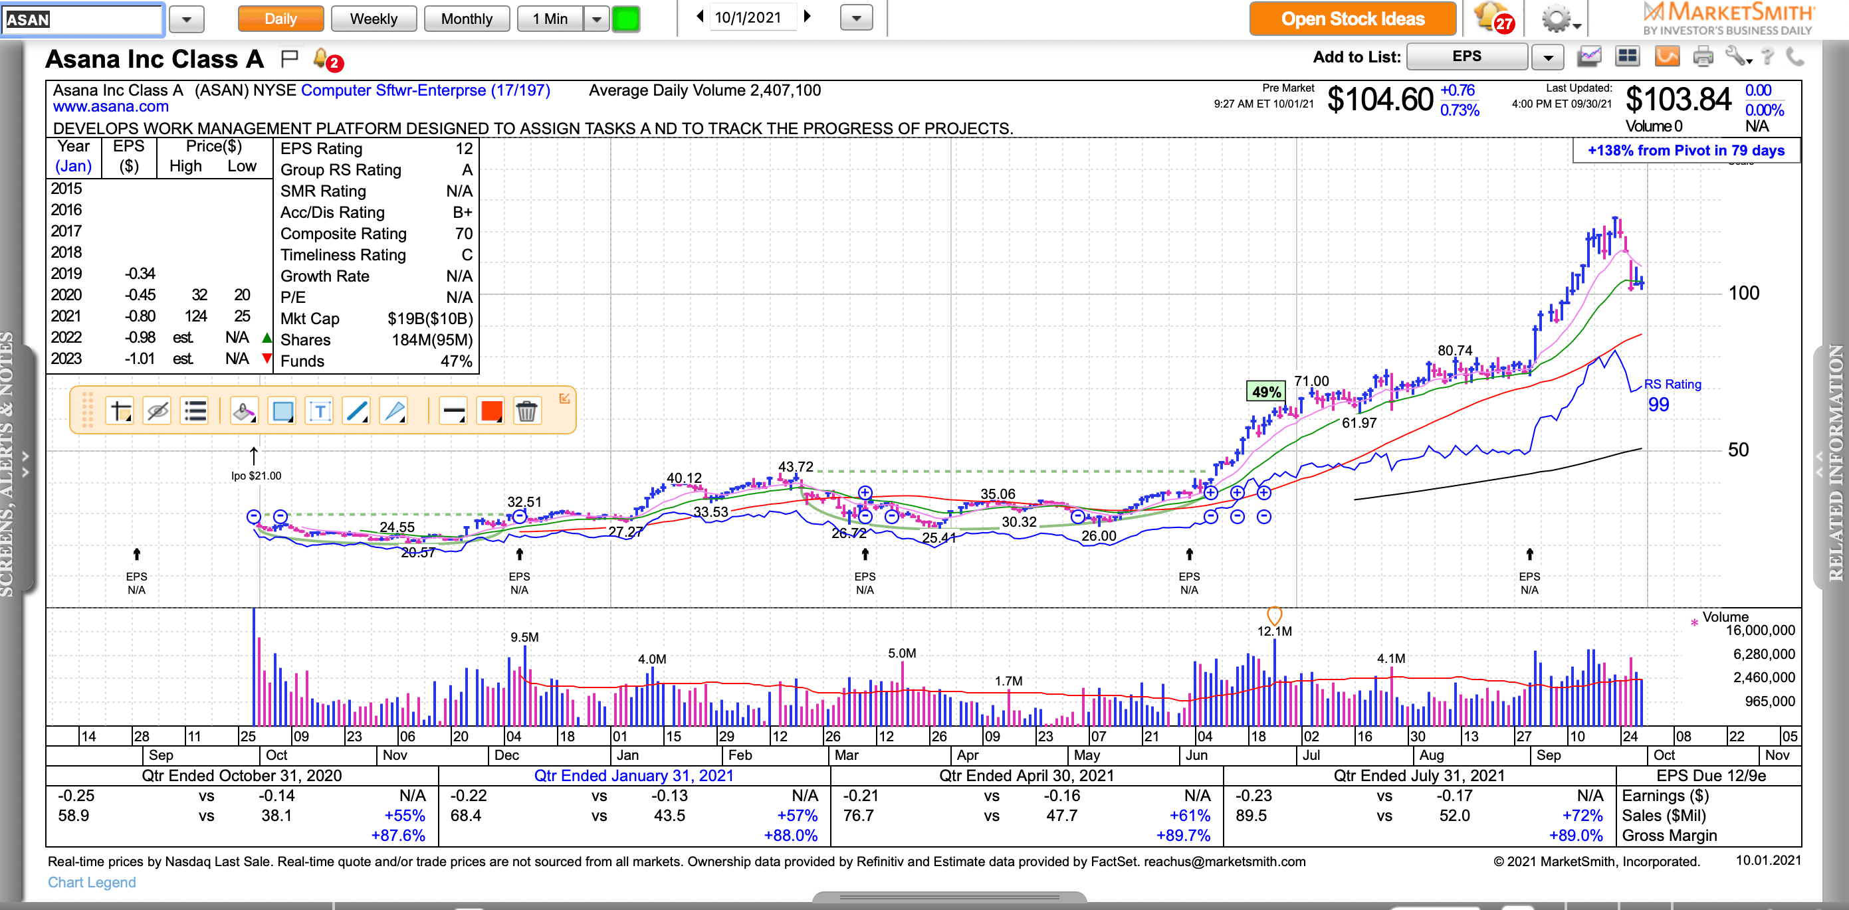Click the orange marker above 12.1M volume

coord(1274,615)
